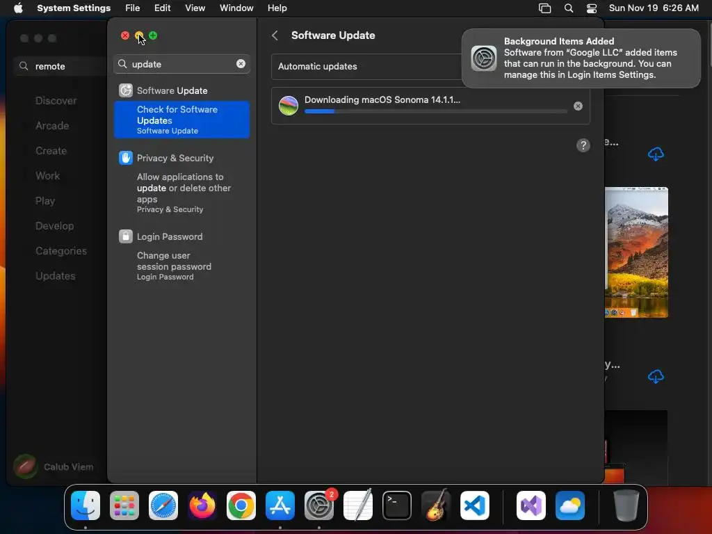Open the Window menu
Screen dimensions: 712x534
pyautogui.click(x=236, y=8)
